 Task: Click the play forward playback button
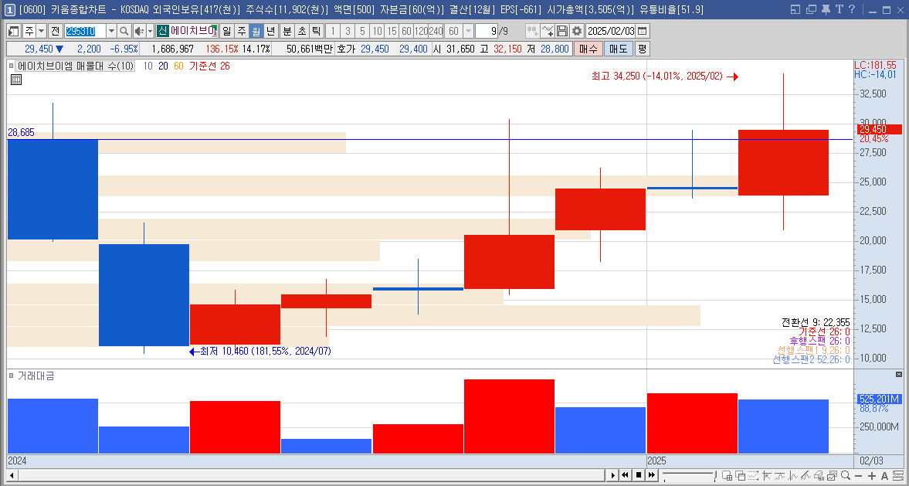pos(612,475)
